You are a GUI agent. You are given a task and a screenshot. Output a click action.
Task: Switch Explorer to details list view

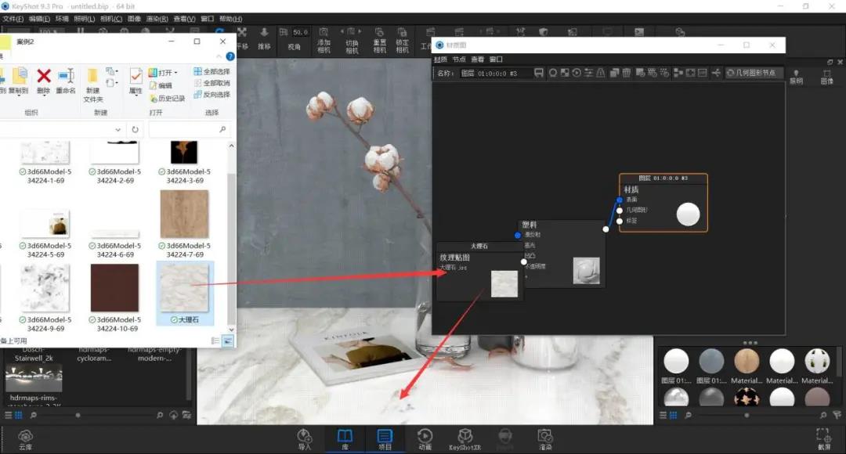pos(215,340)
